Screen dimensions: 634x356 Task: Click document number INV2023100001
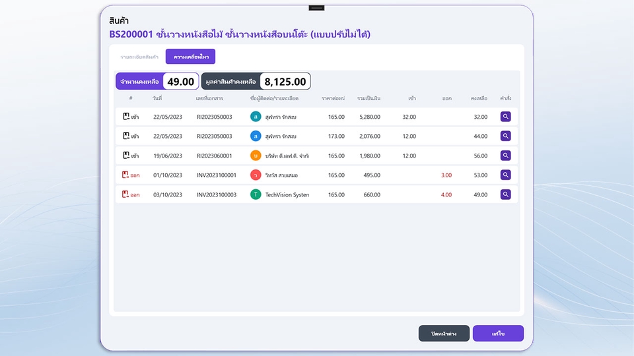[x=217, y=175]
